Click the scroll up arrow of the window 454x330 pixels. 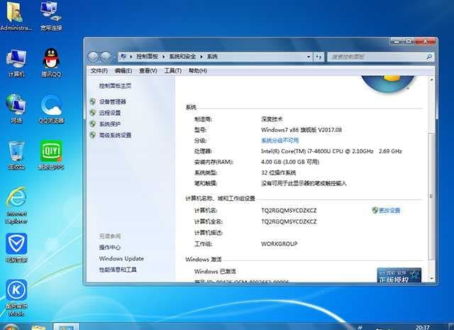(x=431, y=79)
